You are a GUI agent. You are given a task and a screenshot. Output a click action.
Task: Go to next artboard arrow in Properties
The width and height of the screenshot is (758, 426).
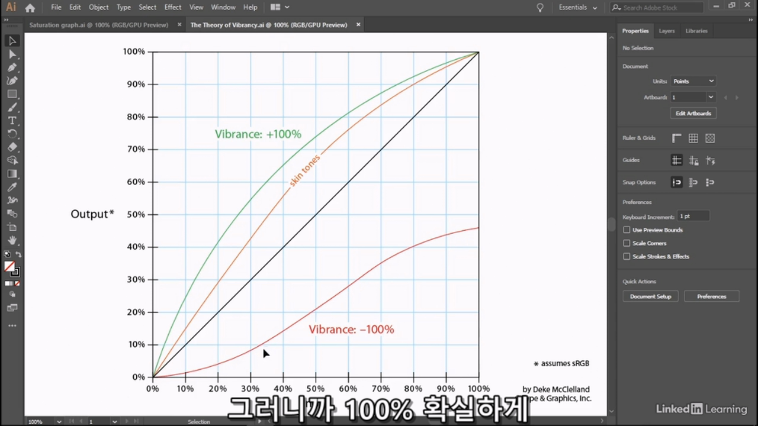736,97
